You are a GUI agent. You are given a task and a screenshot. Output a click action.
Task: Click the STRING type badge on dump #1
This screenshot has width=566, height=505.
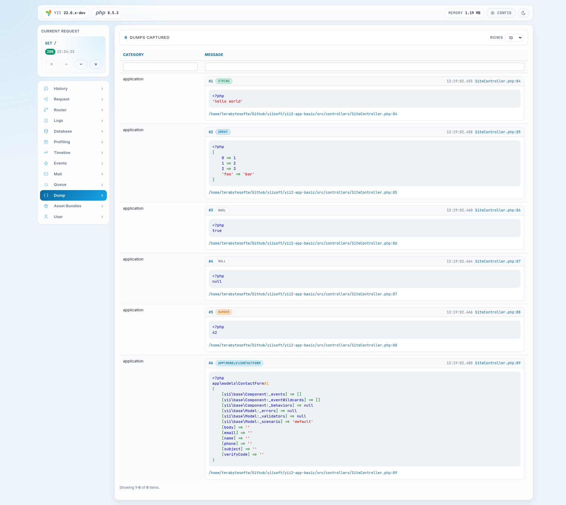tap(224, 81)
